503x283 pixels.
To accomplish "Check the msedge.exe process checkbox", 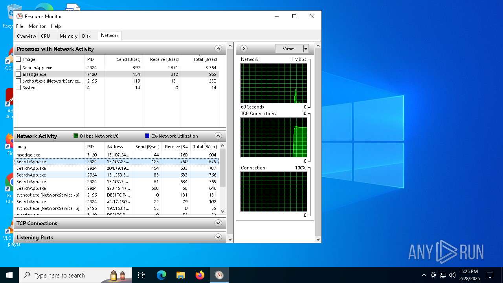I will (18, 74).
